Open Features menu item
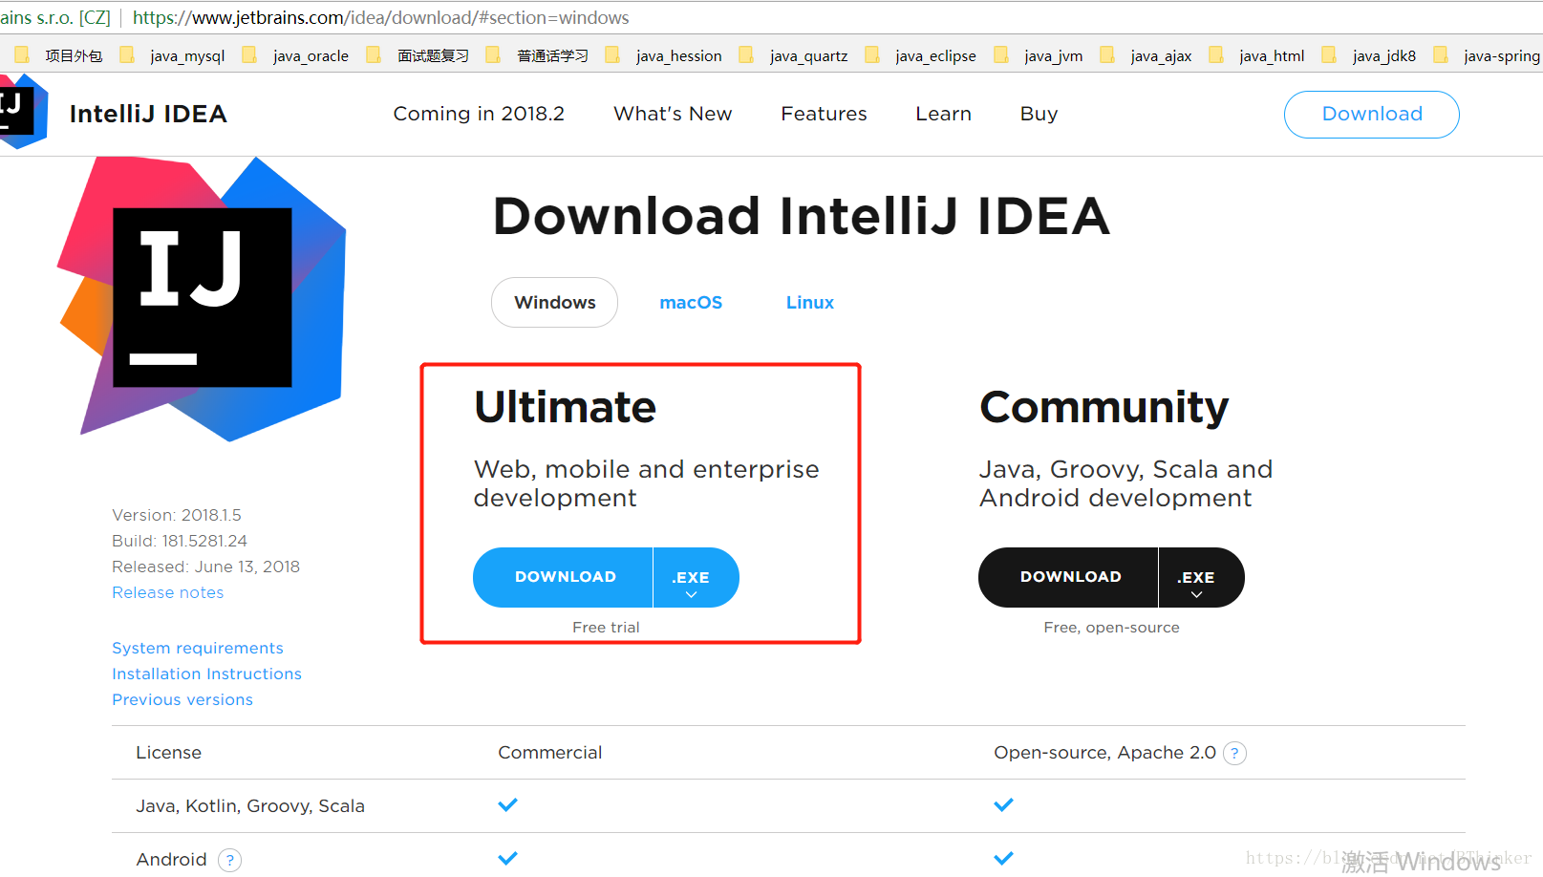1543x877 pixels. [x=824, y=114]
